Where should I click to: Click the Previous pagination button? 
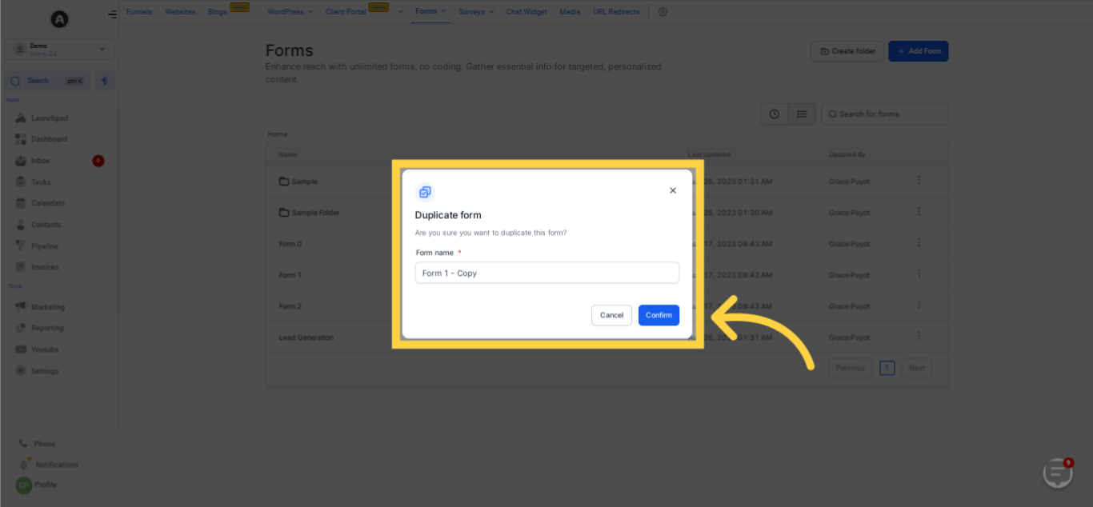[850, 368]
